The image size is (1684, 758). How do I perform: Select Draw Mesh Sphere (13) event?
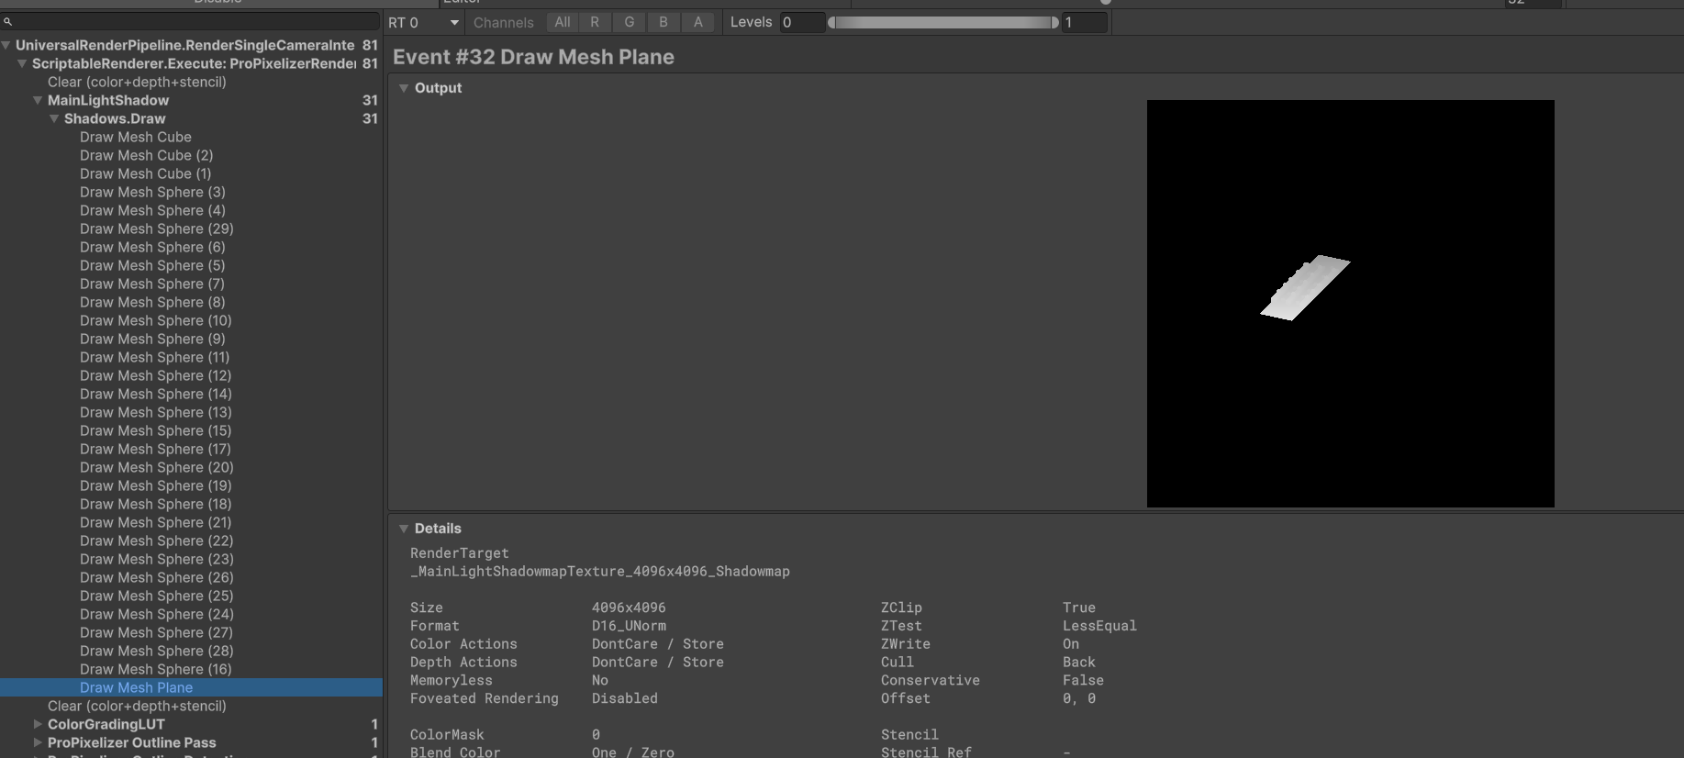click(156, 412)
